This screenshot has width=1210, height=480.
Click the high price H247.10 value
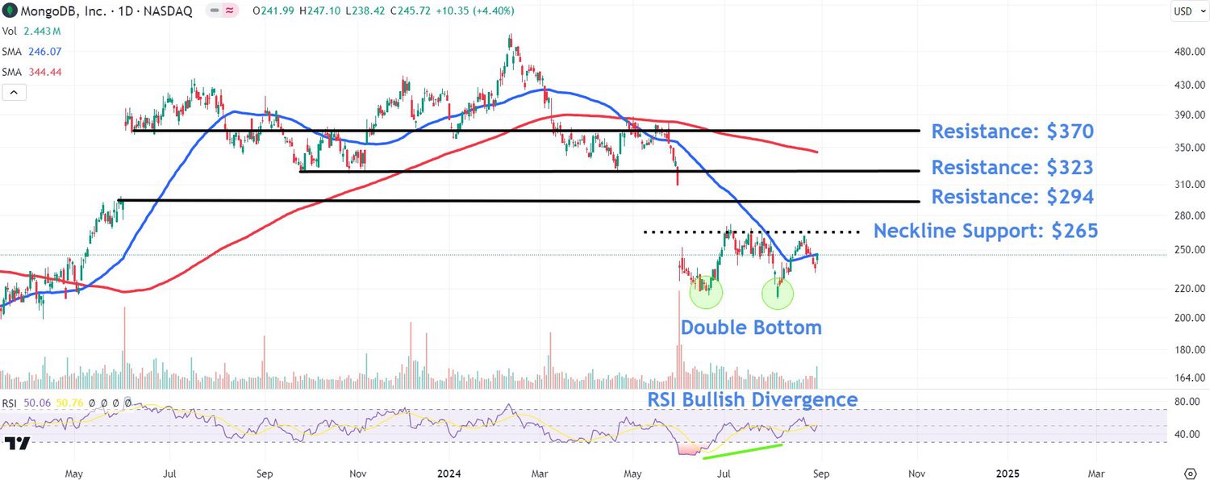coord(322,11)
